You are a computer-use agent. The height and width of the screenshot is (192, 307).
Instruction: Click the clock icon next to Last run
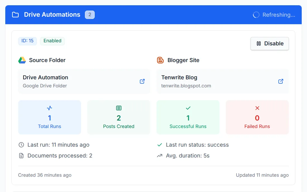(x=21, y=145)
